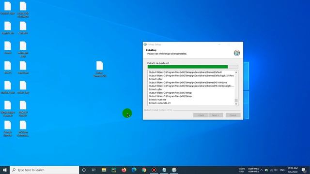Click the green installation progress bar
This screenshot has height=174, width=310.
193,67
